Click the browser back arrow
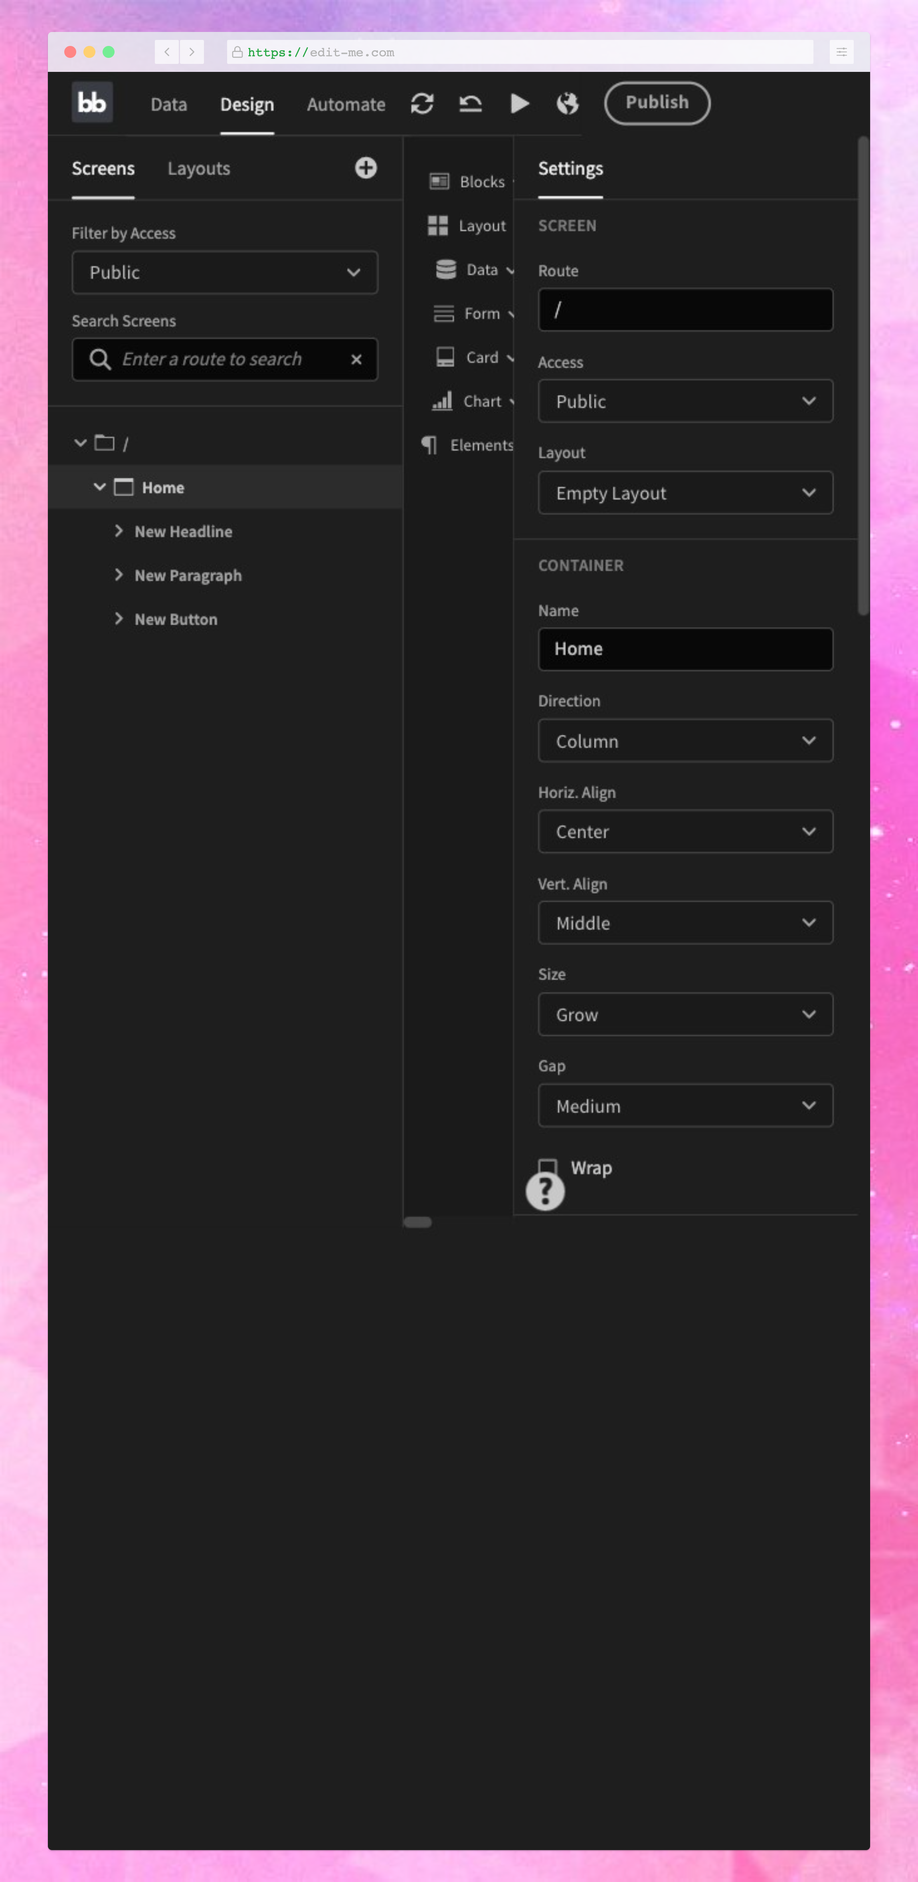The image size is (918, 1882). [166, 52]
